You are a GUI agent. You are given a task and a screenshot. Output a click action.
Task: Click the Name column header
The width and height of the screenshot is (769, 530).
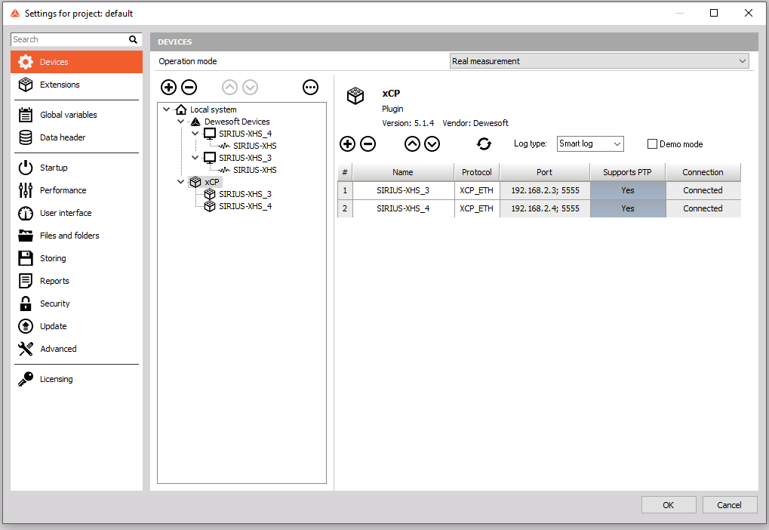pos(403,172)
